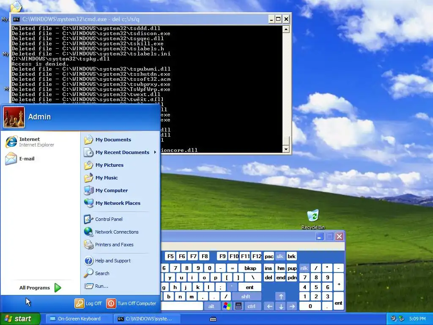Click numpad plus key
The width and height of the screenshot is (433, 325).
(x=339, y=282)
